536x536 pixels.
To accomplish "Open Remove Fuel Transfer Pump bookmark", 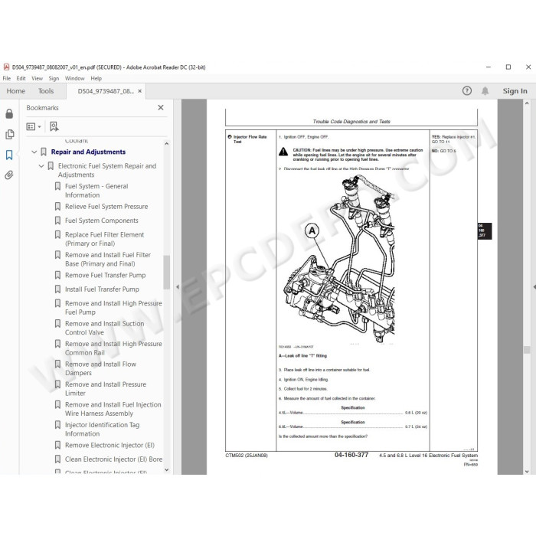I will click(x=106, y=275).
